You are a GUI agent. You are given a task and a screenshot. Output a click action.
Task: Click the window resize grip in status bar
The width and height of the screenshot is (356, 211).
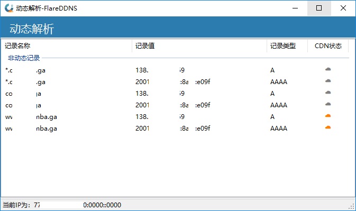click(351, 206)
